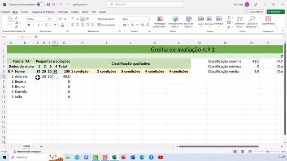Click the Insert Function fx icon
The width and height of the screenshot is (287, 161).
pos(36,37)
